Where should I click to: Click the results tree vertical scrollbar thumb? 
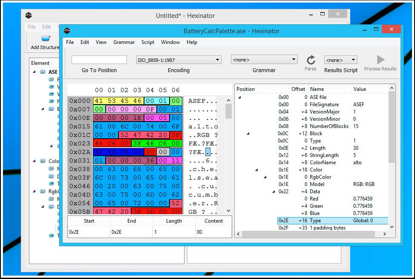(x=392, y=127)
